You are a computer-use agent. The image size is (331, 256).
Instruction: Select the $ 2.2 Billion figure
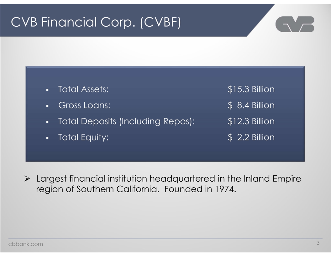251,137
